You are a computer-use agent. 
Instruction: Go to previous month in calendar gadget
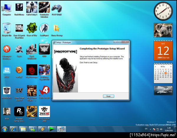click(x=155, y=66)
